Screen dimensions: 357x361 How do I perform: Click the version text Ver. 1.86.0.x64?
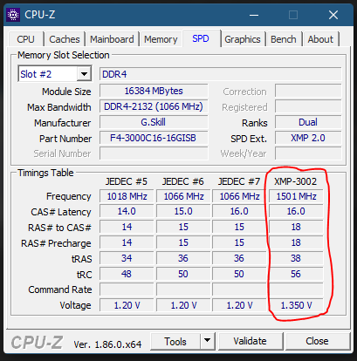pos(107,344)
